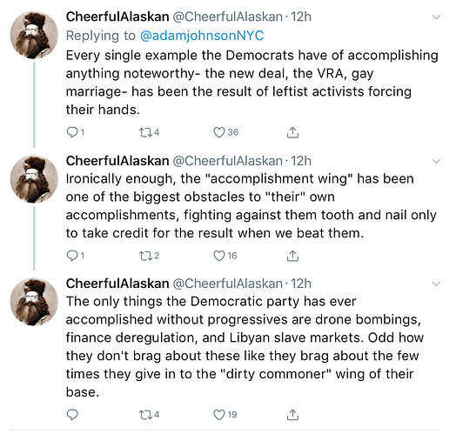456x434 pixels.
Task: Share the first tweet via share icon
Action: pyautogui.click(x=292, y=132)
